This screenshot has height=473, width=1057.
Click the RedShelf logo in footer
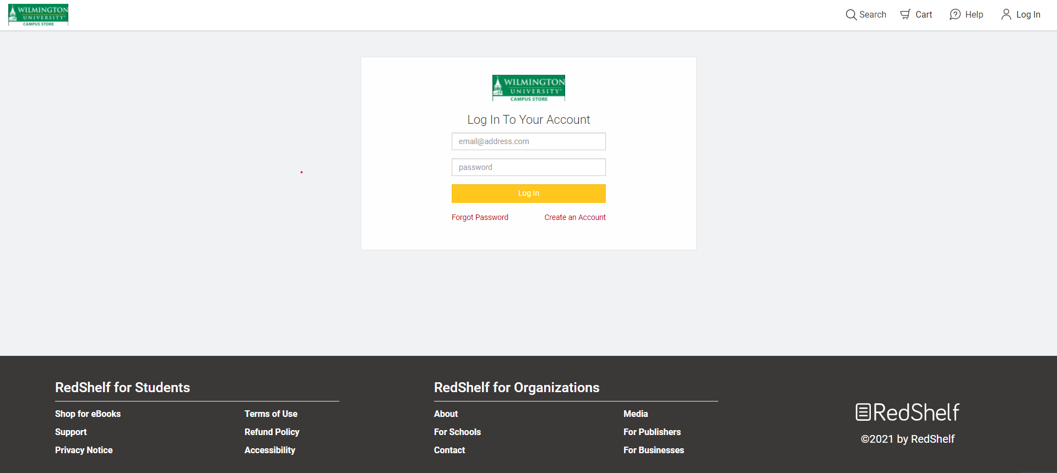pos(907,412)
